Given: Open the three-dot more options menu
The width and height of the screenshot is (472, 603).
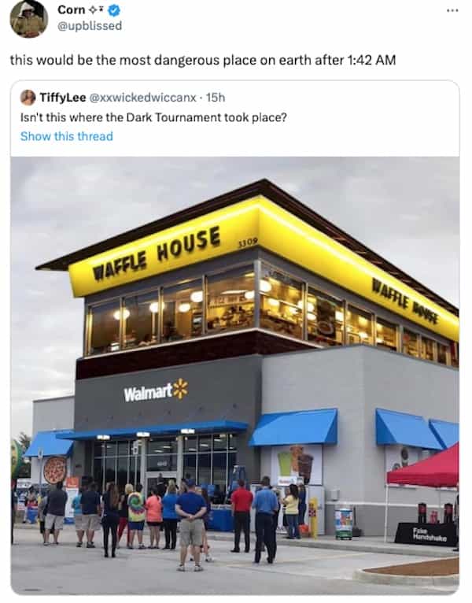Looking at the screenshot, I should 452,11.
